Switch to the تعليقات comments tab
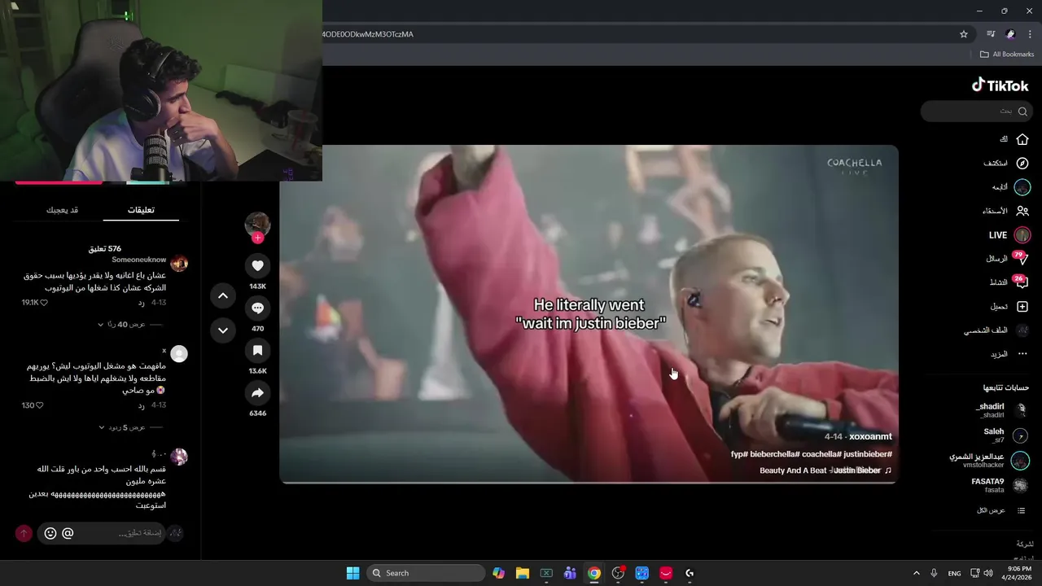Image resolution: width=1042 pixels, height=586 pixels. pos(141,210)
